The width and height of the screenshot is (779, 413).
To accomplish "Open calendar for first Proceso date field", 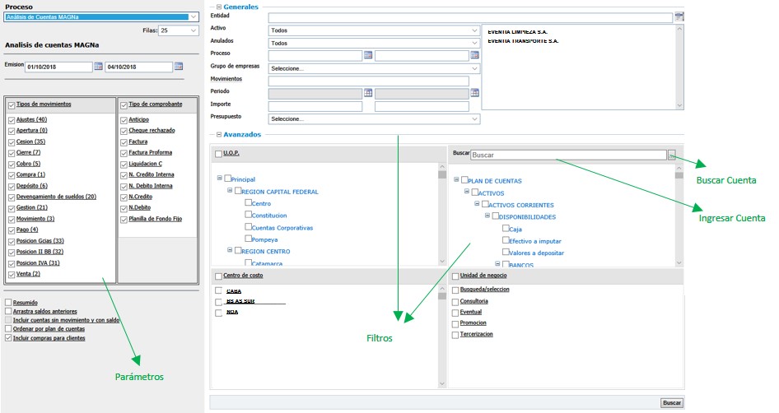I will pyautogui.click(x=368, y=55).
